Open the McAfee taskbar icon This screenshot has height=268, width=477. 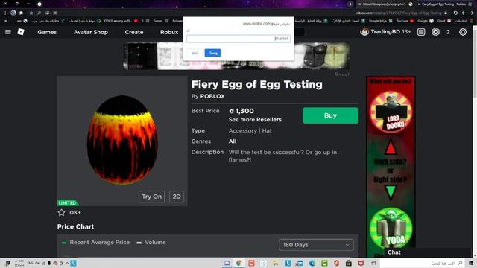point(361,263)
